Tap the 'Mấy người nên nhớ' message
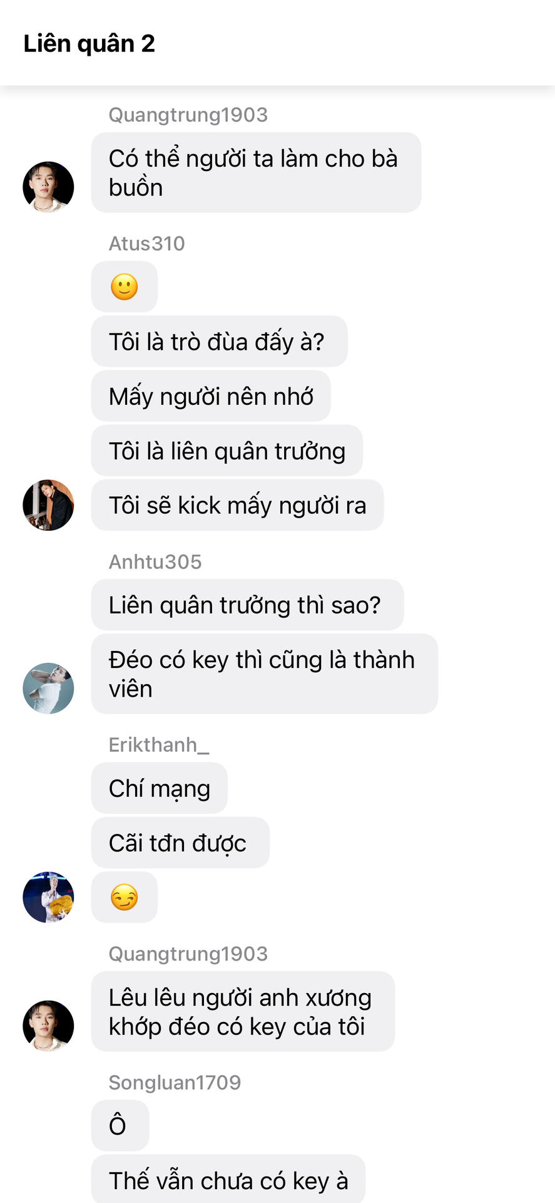 (x=211, y=396)
